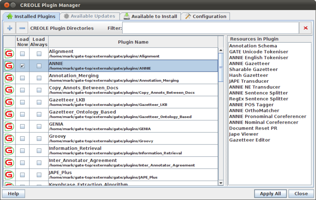Open the Available to Install tab

click(x=150, y=16)
